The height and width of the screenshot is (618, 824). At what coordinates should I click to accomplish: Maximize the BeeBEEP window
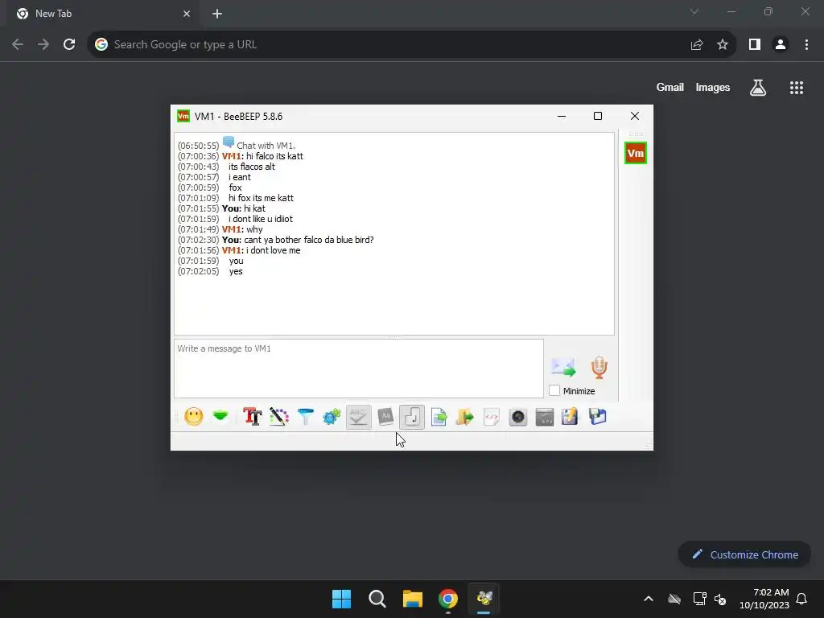(598, 116)
